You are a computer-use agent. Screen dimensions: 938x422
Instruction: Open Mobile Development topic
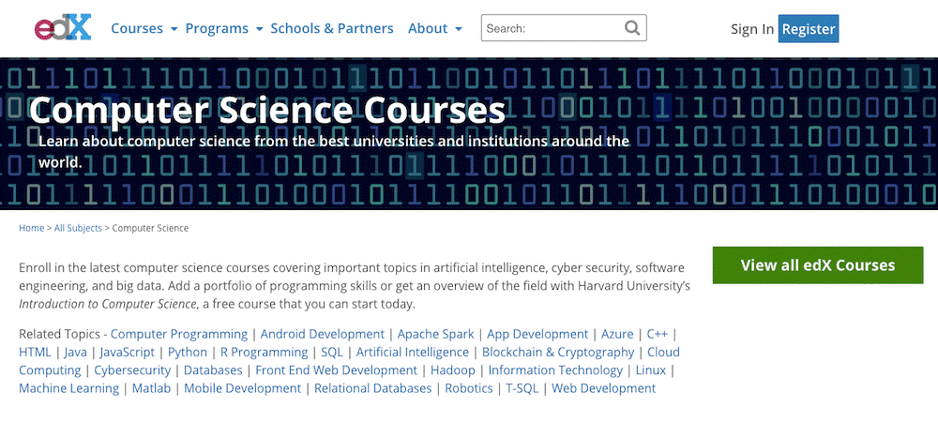[x=242, y=388]
